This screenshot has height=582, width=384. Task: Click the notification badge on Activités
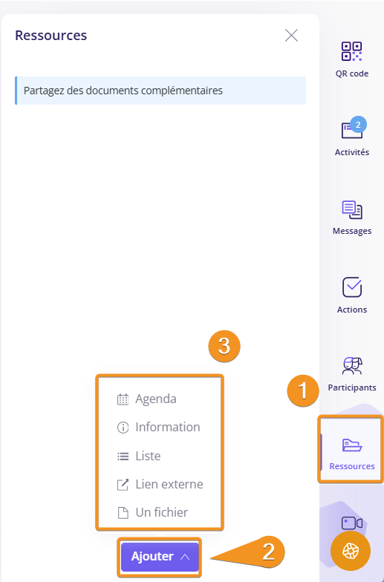(x=358, y=125)
